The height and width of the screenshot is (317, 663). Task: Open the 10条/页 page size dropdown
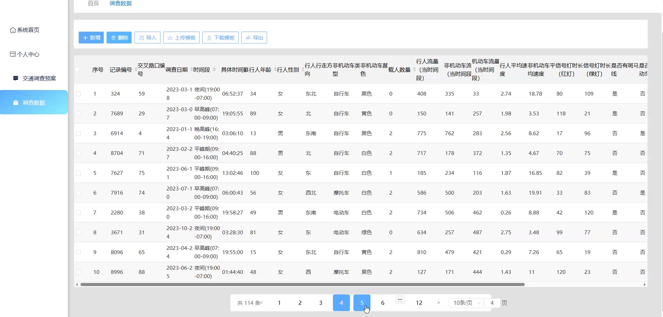(466, 303)
